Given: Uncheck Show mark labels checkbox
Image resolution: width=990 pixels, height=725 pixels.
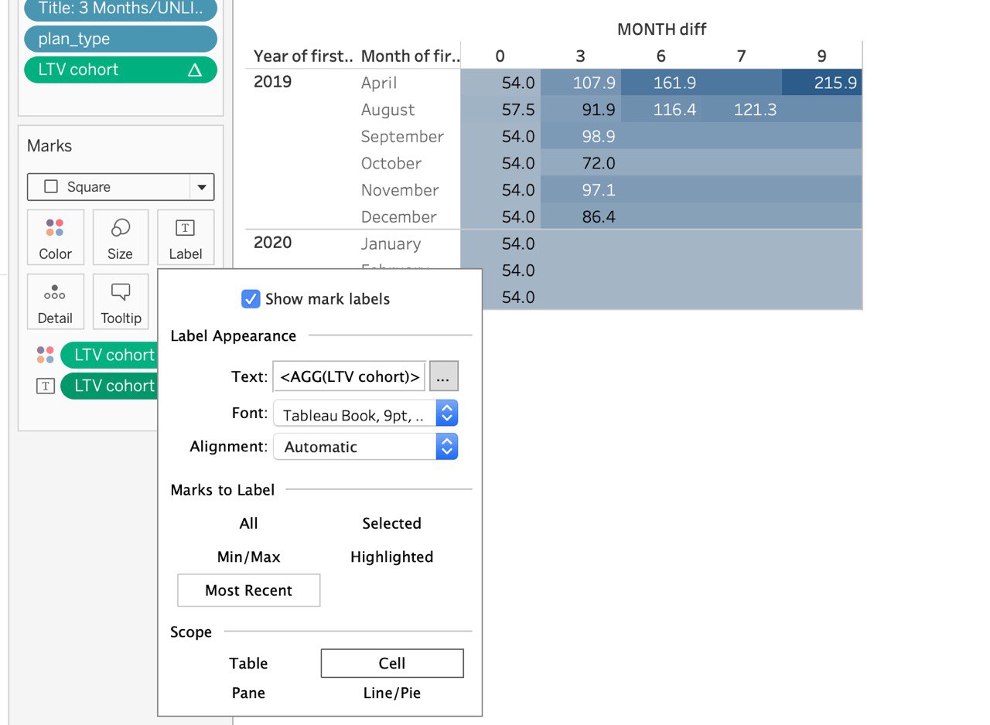Looking at the screenshot, I should click(x=251, y=299).
